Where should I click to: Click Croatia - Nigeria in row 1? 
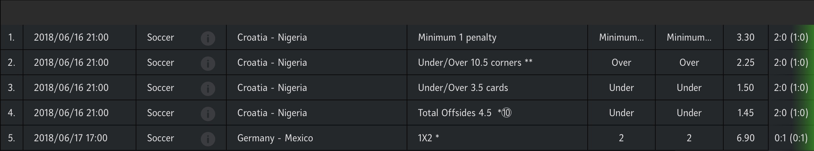click(272, 37)
